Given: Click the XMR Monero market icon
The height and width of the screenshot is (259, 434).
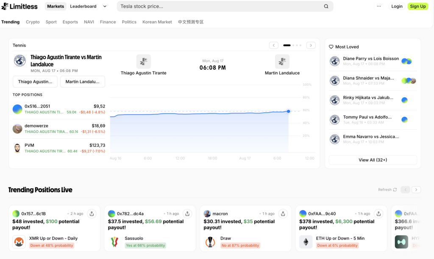Looking at the screenshot, I should pyautogui.click(x=19, y=242).
